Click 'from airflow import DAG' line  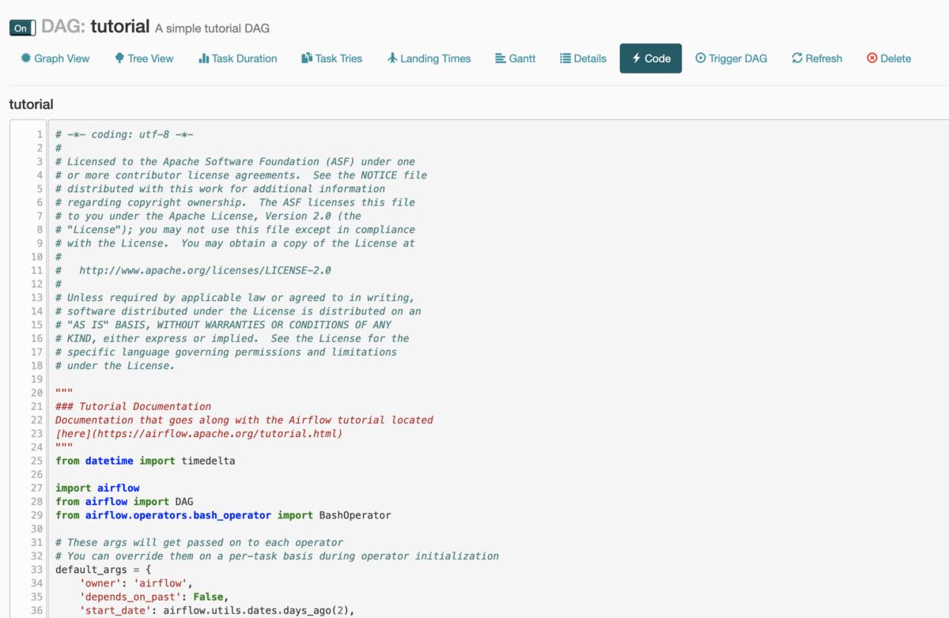124,501
